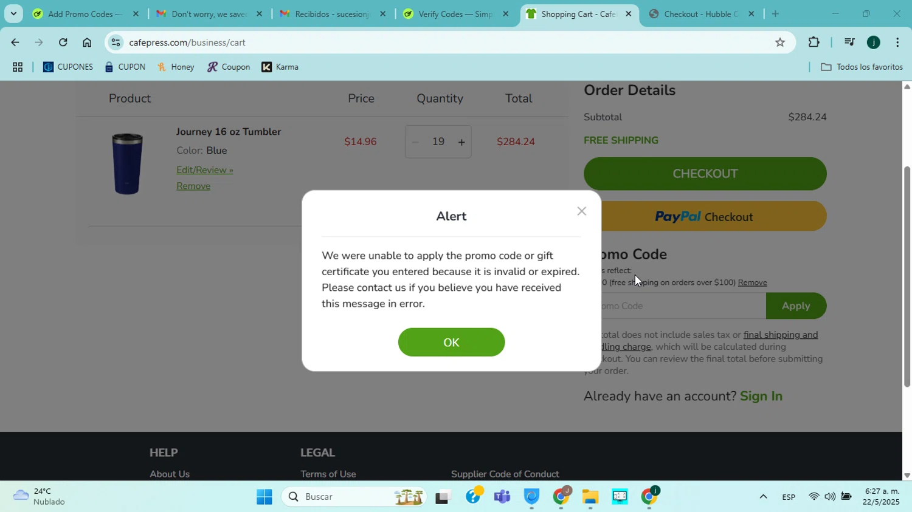The image size is (912, 512).
Task: Open CUPON bookmark
Action: point(125,67)
